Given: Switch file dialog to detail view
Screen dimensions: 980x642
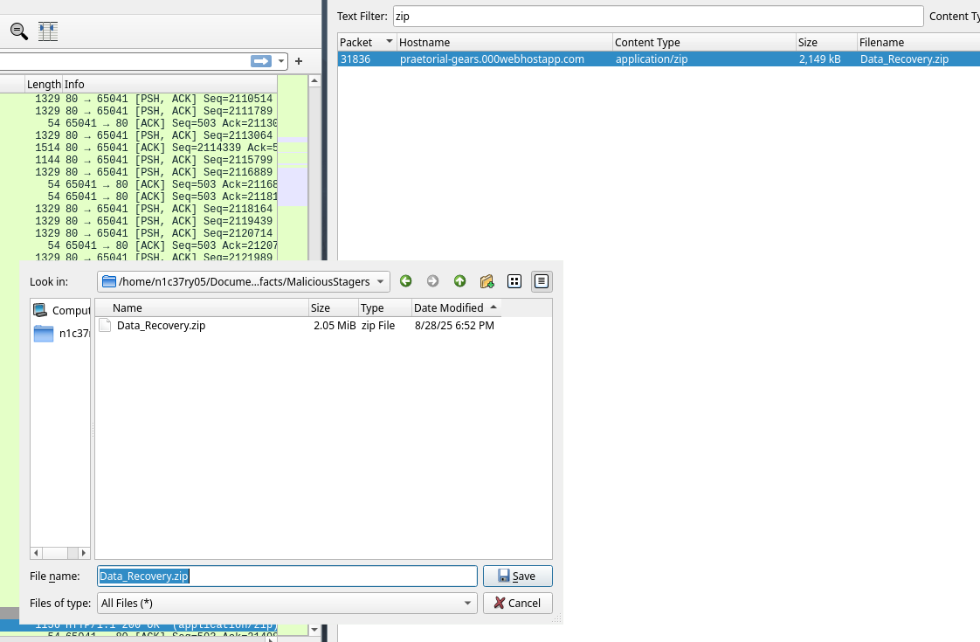Looking at the screenshot, I should 542,281.
